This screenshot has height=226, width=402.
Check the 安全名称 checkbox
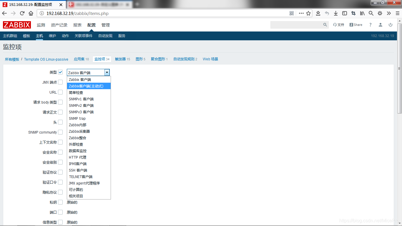coord(60,152)
